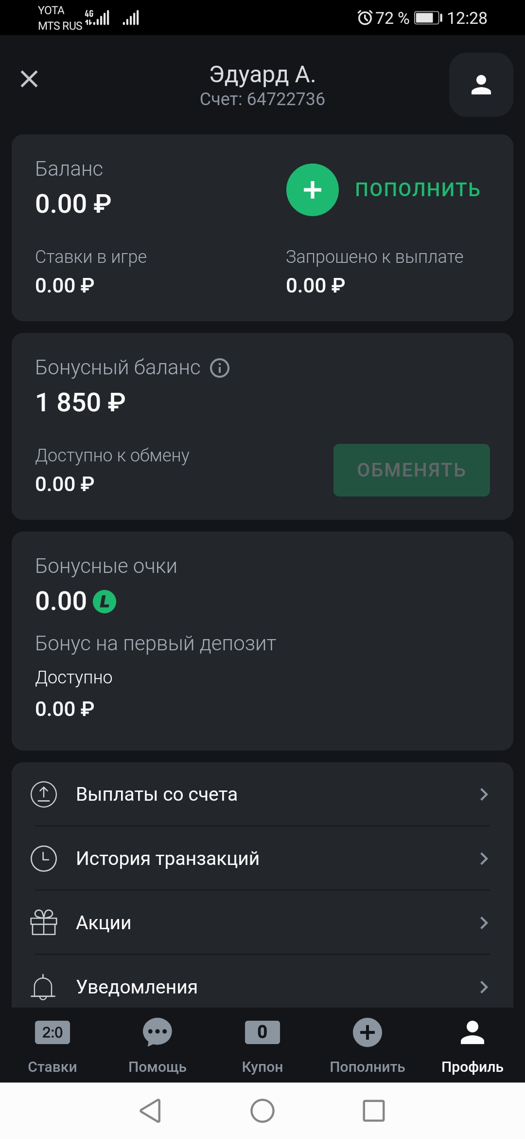Tap the clock icon for История транзакций

point(44,858)
